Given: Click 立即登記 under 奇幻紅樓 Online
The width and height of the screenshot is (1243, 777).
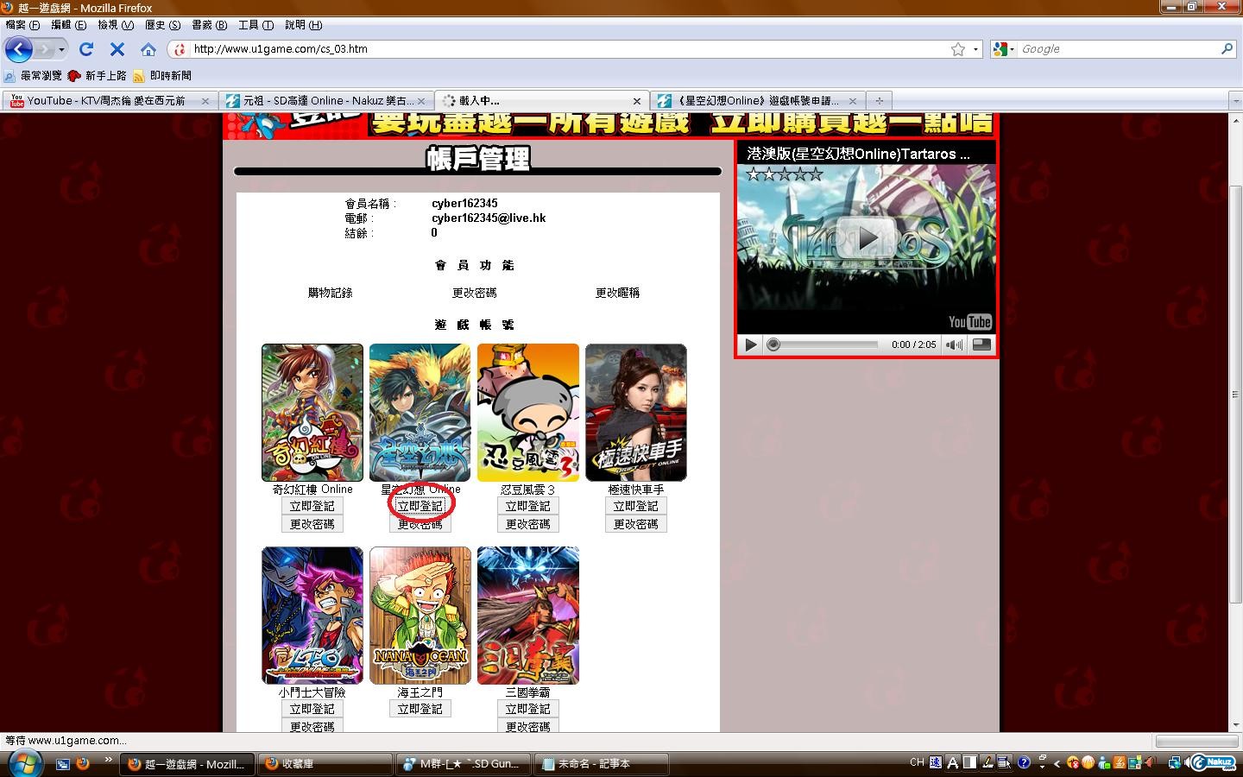Looking at the screenshot, I should (312, 506).
